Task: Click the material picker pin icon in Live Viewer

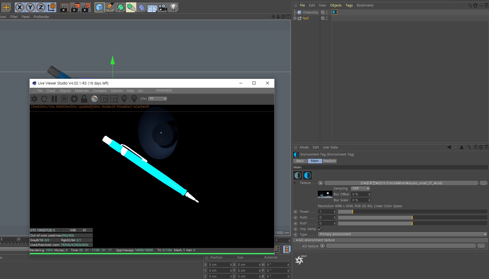Action: click(x=134, y=99)
